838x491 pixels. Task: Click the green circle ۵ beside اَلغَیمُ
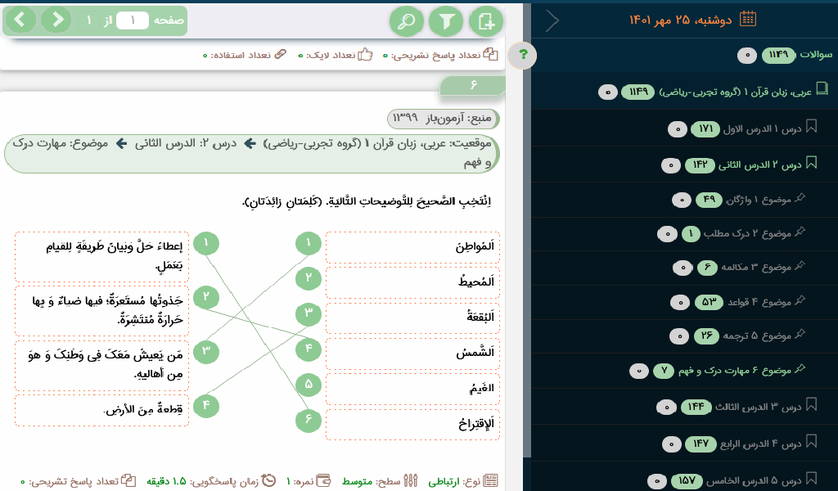coord(309,385)
